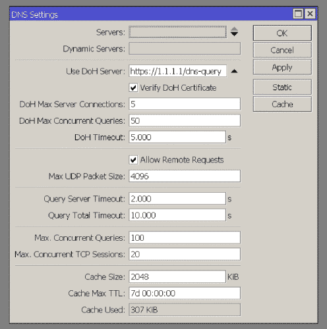Click the Max UDP Packet Size field
The image size is (327, 329).
(x=185, y=176)
